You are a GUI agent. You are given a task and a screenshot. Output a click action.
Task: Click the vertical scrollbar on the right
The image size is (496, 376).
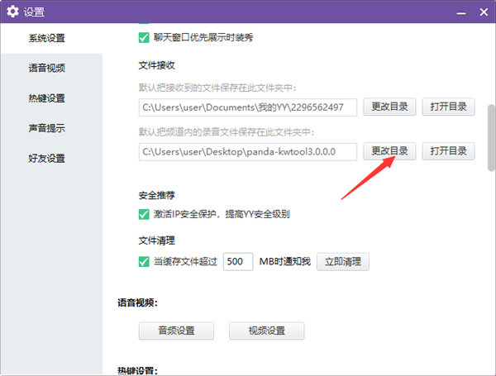pyautogui.click(x=489, y=132)
